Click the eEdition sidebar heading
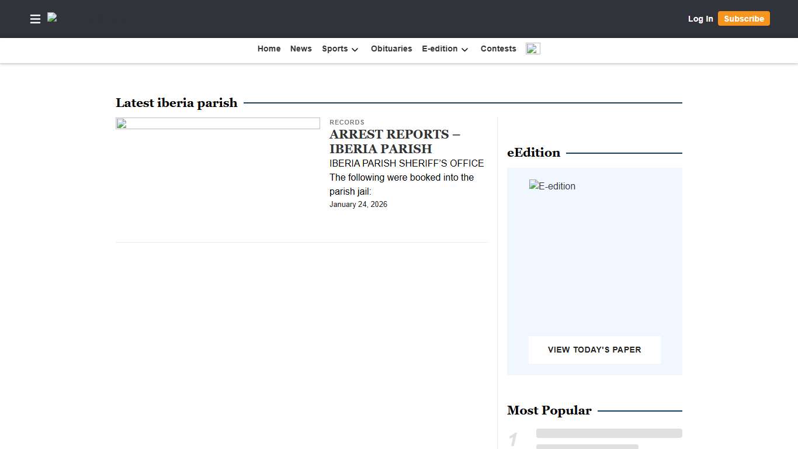798x449 pixels. click(x=533, y=153)
